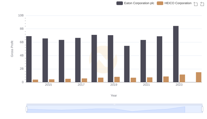Viewport: 207px width, 119px height.
Task: Click the 2021 x-axis label
Action: (146, 85)
